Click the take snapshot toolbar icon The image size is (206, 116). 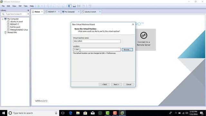[x=54, y=6]
